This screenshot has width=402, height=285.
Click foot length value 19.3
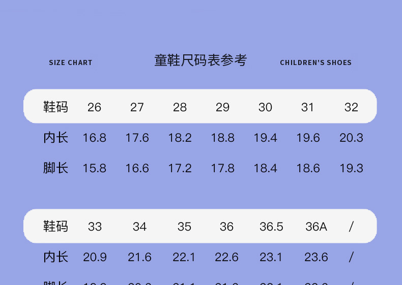pos(351,168)
